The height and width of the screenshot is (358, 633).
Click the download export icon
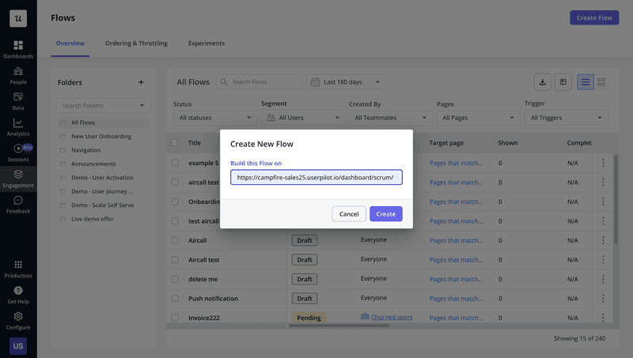[542, 81]
